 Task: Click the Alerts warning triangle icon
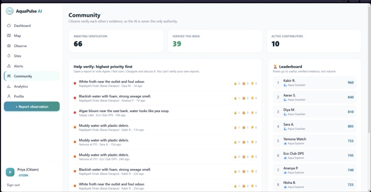coord(9,66)
